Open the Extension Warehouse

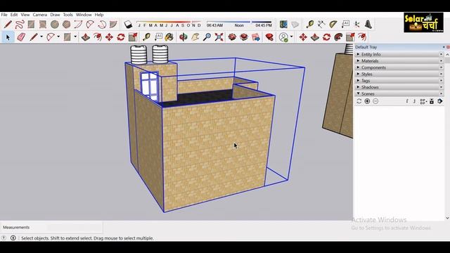point(244,37)
